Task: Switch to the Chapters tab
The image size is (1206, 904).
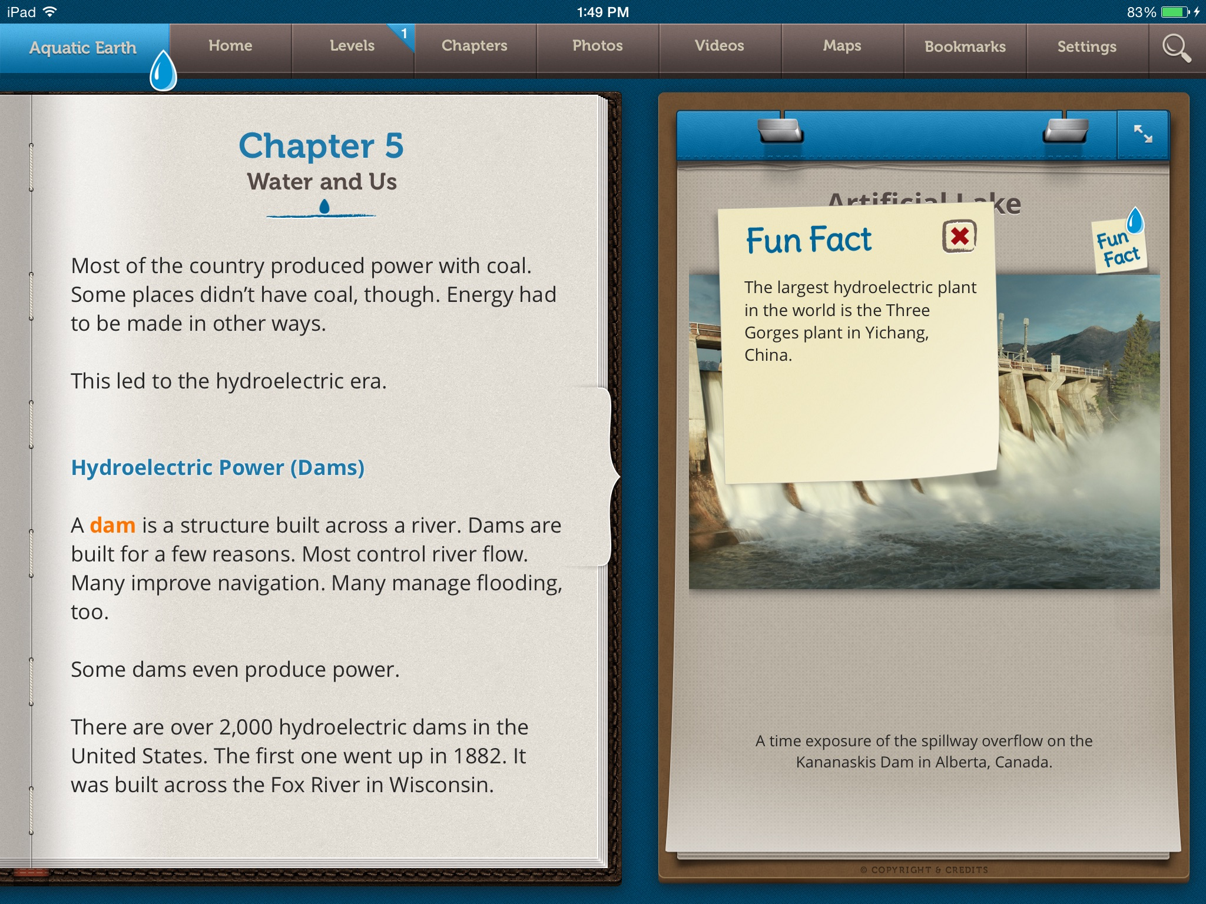Action: [x=474, y=46]
